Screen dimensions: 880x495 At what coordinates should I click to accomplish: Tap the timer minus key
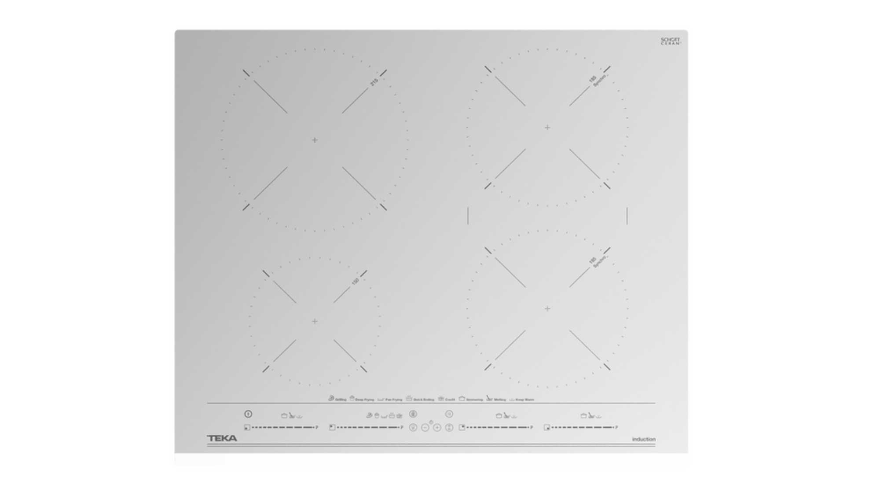coord(425,427)
